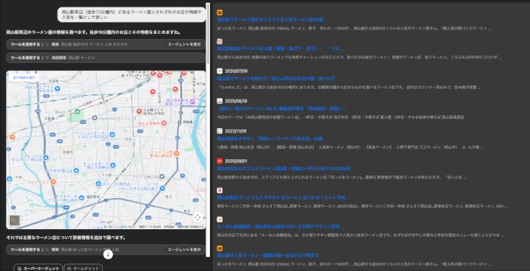Select the red らぁ麺さくら田 restaurant pin
Image resolution: width=530 pixels, height=271 pixels.
[x=139, y=111]
